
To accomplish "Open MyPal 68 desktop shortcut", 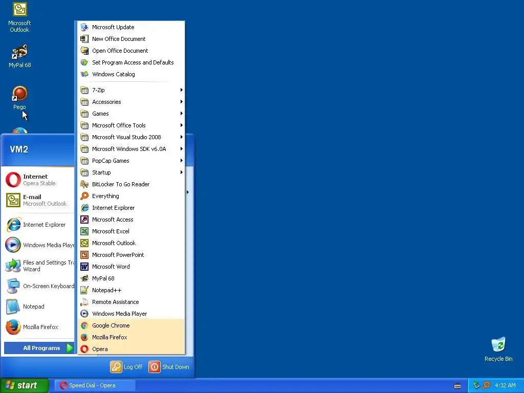I will coord(19,56).
